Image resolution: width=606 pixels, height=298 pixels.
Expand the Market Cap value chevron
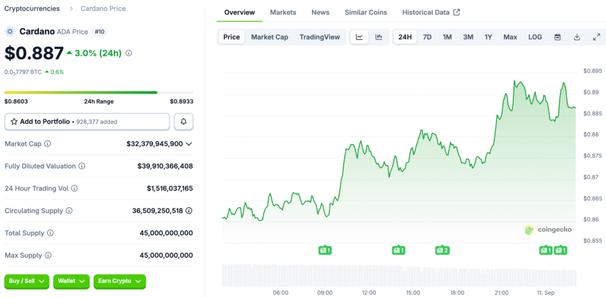click(x=189, y=144)
